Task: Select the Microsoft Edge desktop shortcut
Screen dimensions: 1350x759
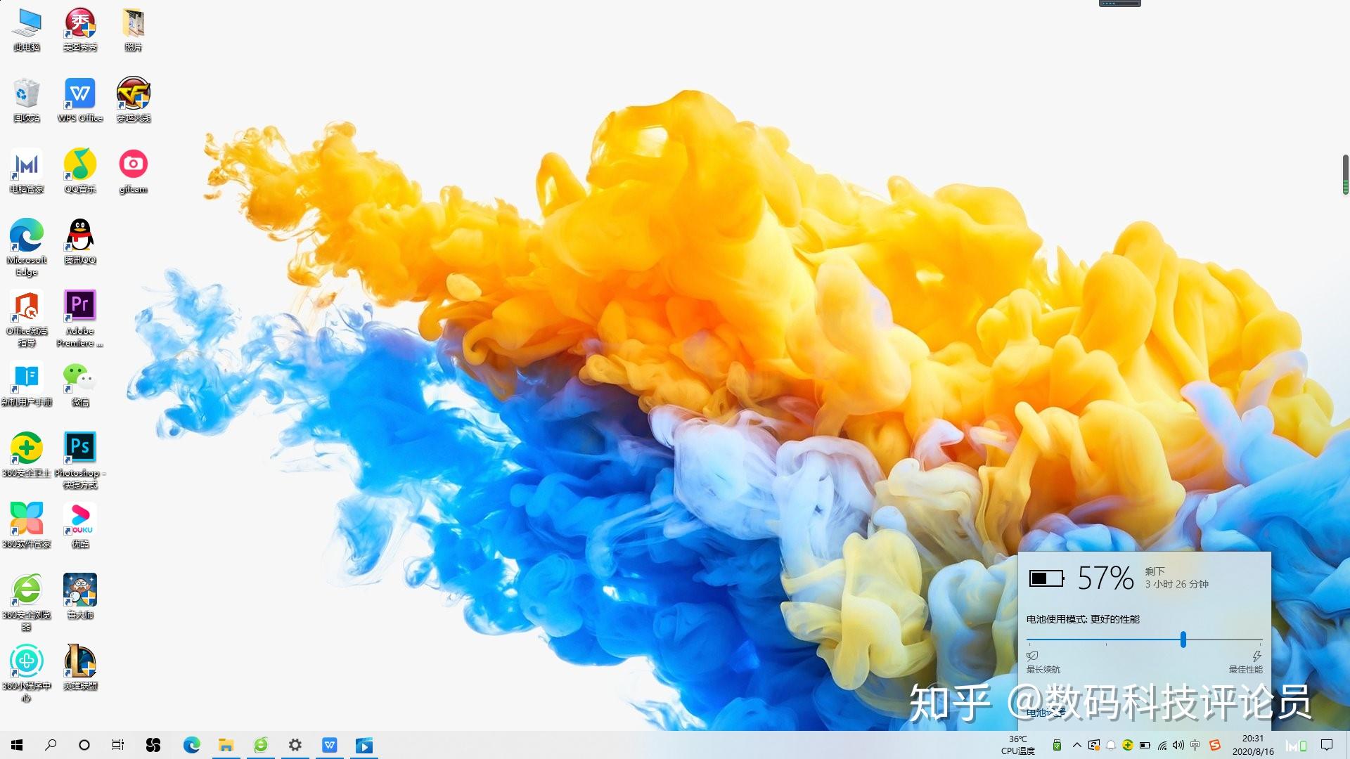Action: [27, 247]
